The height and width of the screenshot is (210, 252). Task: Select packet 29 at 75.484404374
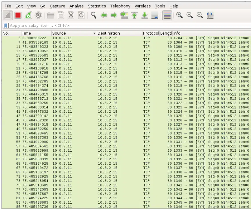coord(126,86)
